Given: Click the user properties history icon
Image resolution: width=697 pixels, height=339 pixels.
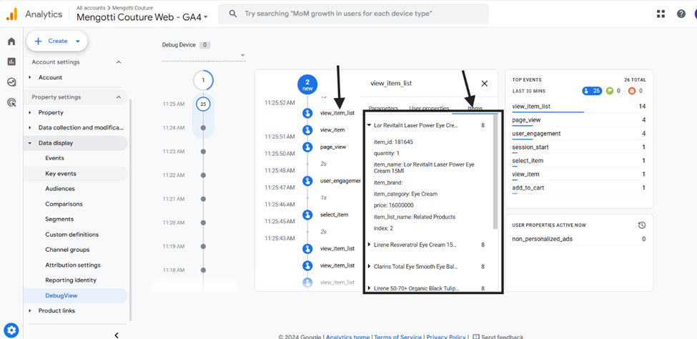Looking at the screenshot, I should click(641, 225).
